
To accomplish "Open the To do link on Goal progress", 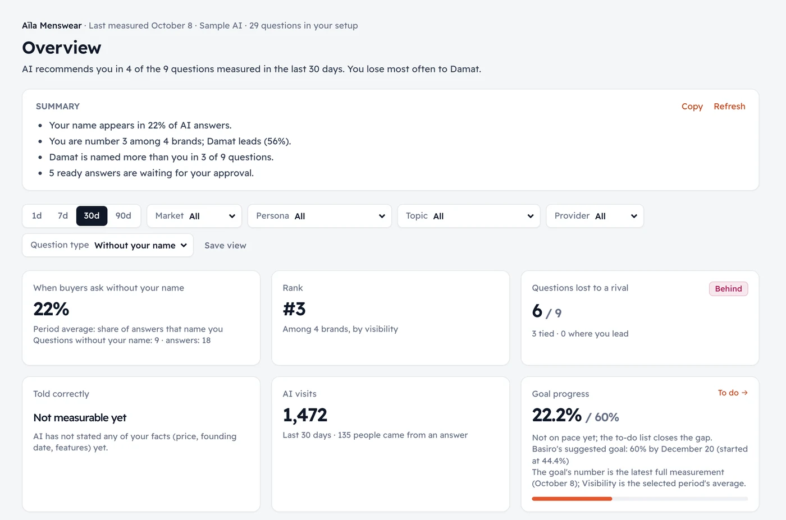I will 733,393.
